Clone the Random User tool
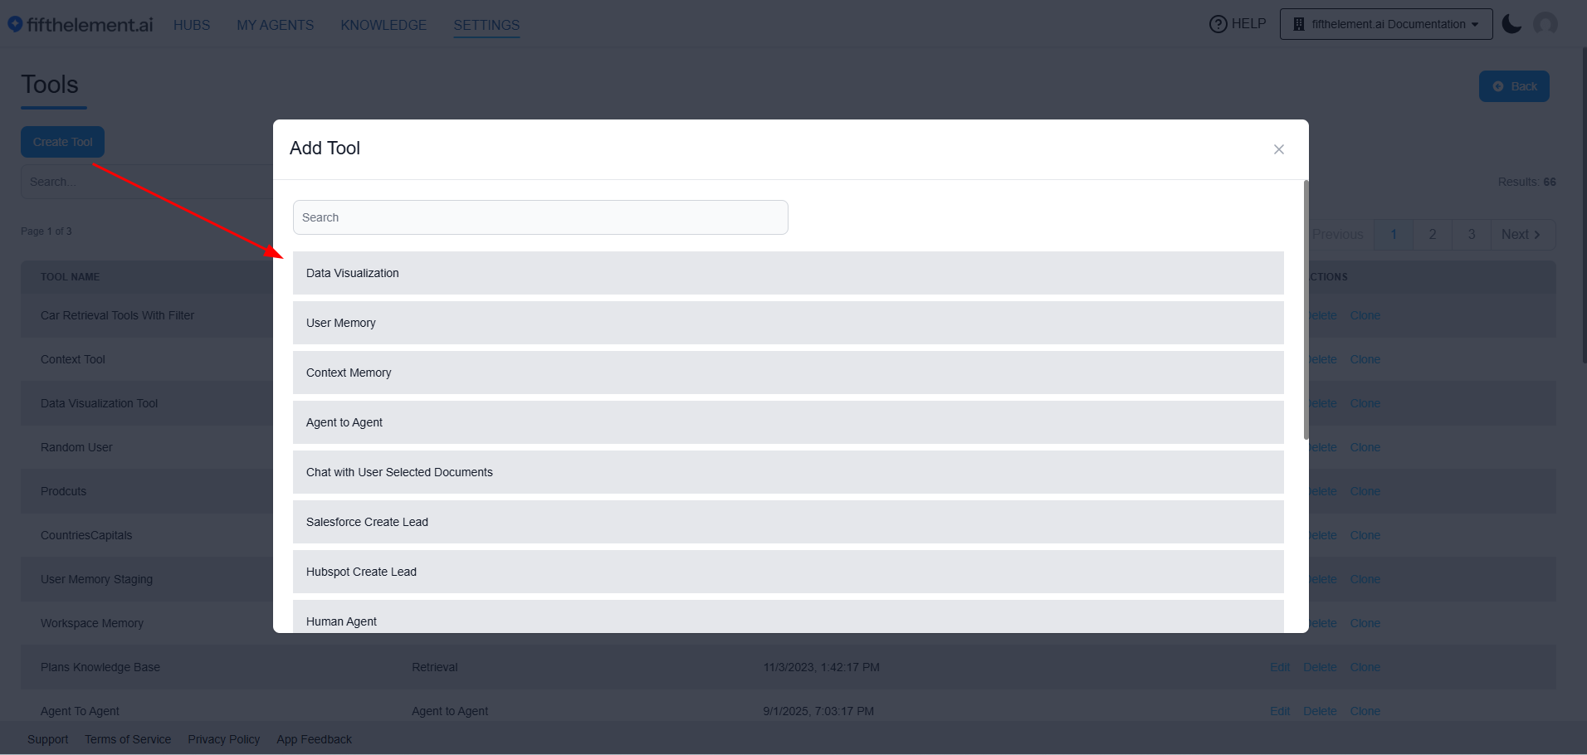Image resolution: width=1587 pixels, height=755 pixels. [x=1365, y=447]
